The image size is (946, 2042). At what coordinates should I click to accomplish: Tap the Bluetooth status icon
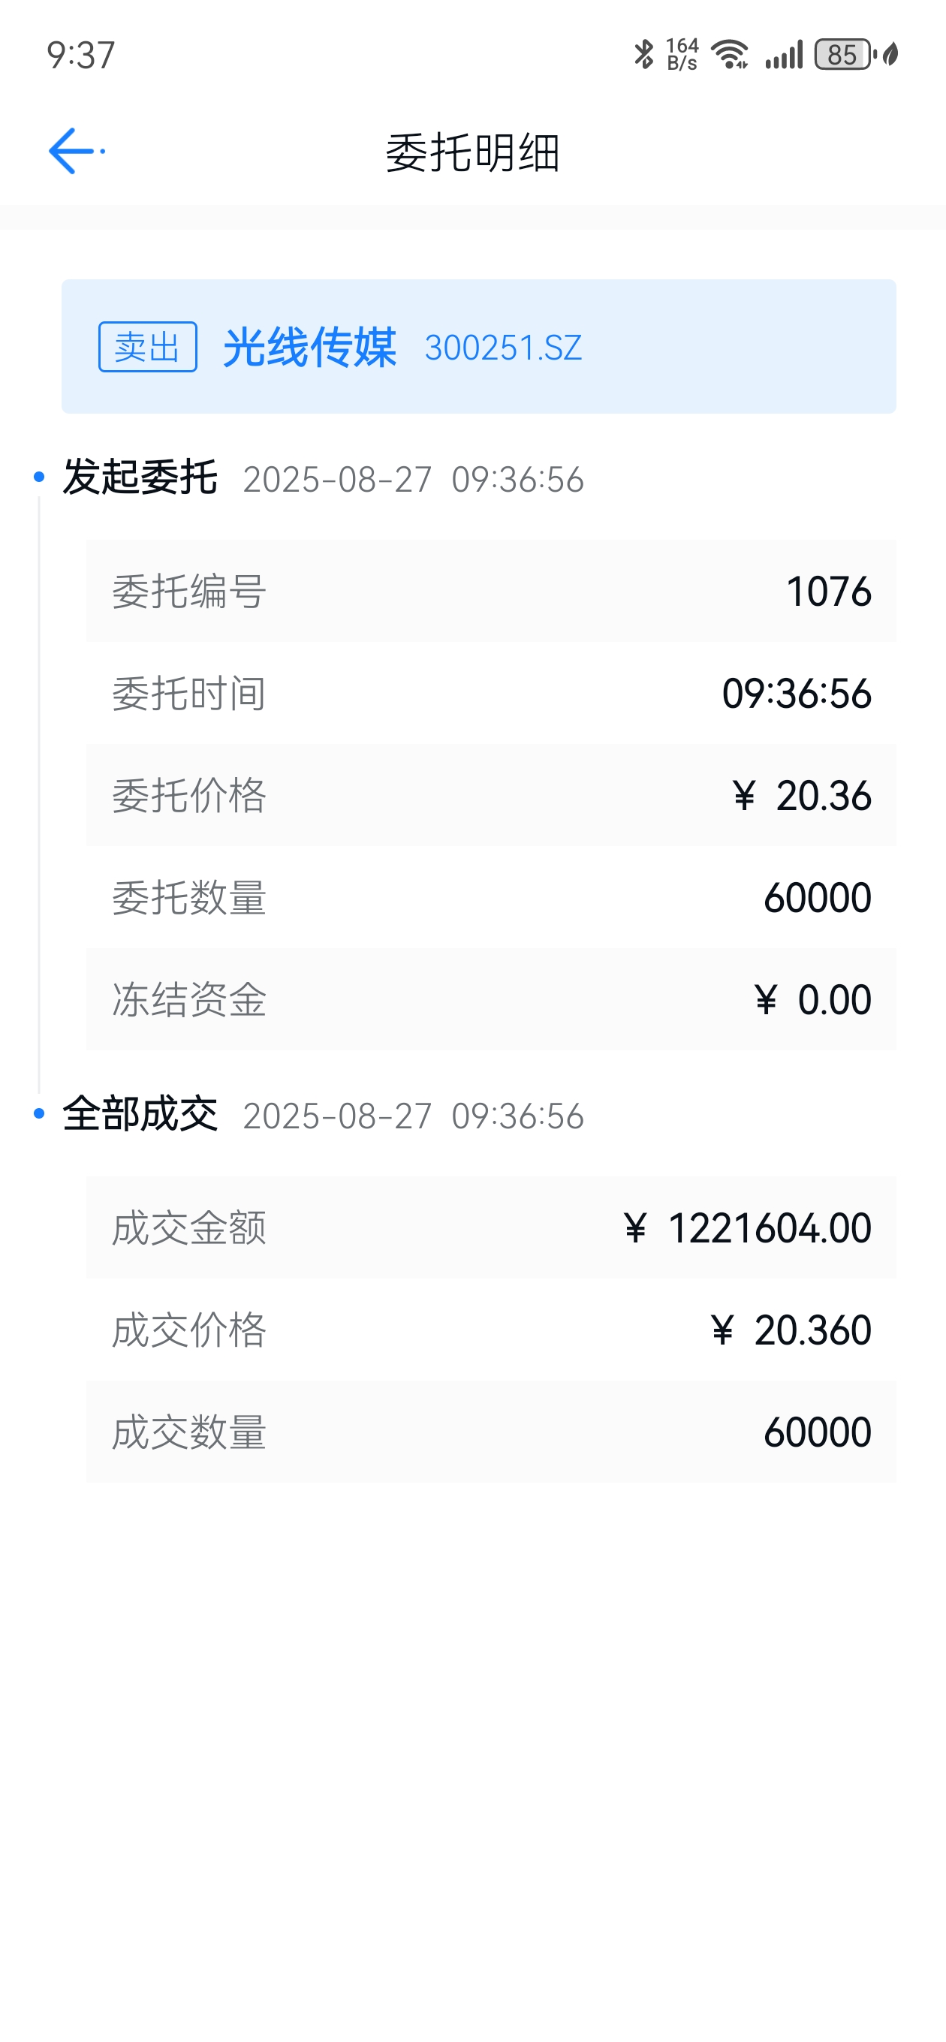[x=644, y=54]
